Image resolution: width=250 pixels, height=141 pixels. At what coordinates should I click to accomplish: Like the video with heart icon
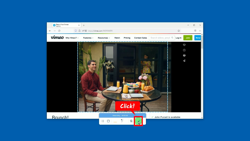click(x=184, y=45)
